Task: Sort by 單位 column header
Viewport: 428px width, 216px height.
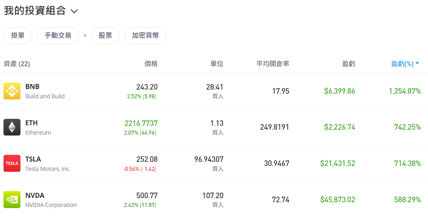Action: 217,64
